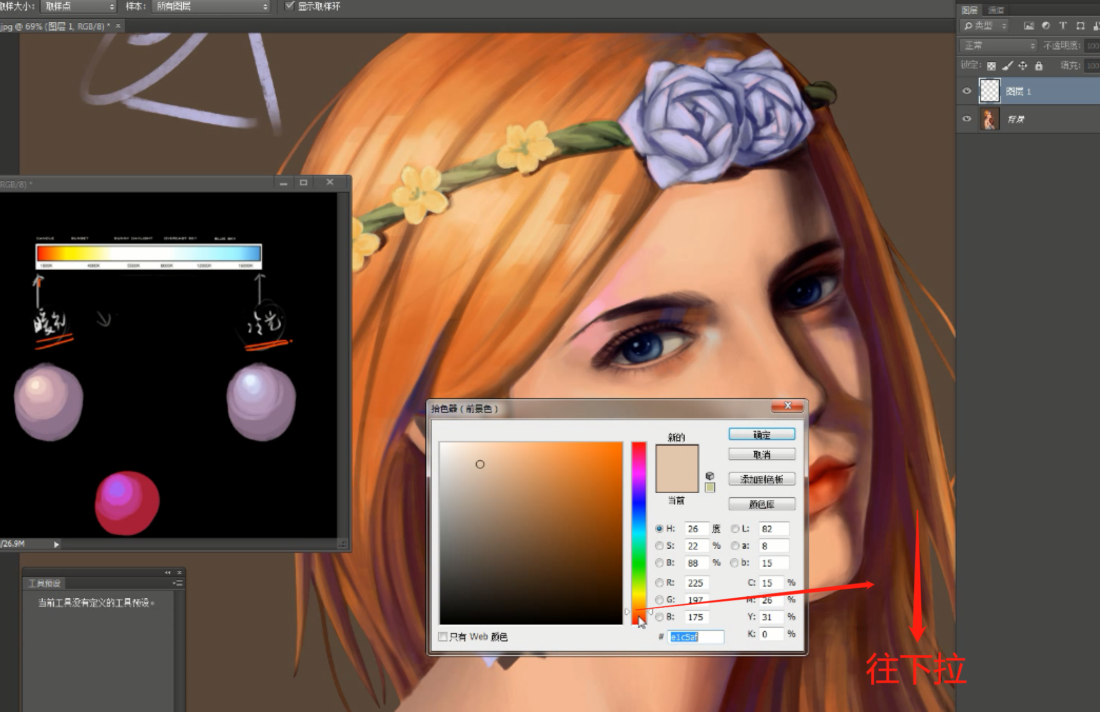
Task: Click the 颜色库 button
Action: (x=762, y=504)
